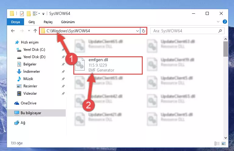
Task: Open the view layout icon in title bar
Action: pos(35,14)
